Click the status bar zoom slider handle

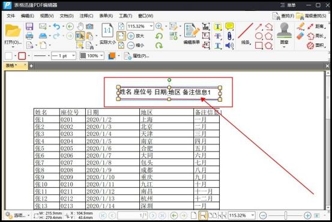[x=286, y=215]
